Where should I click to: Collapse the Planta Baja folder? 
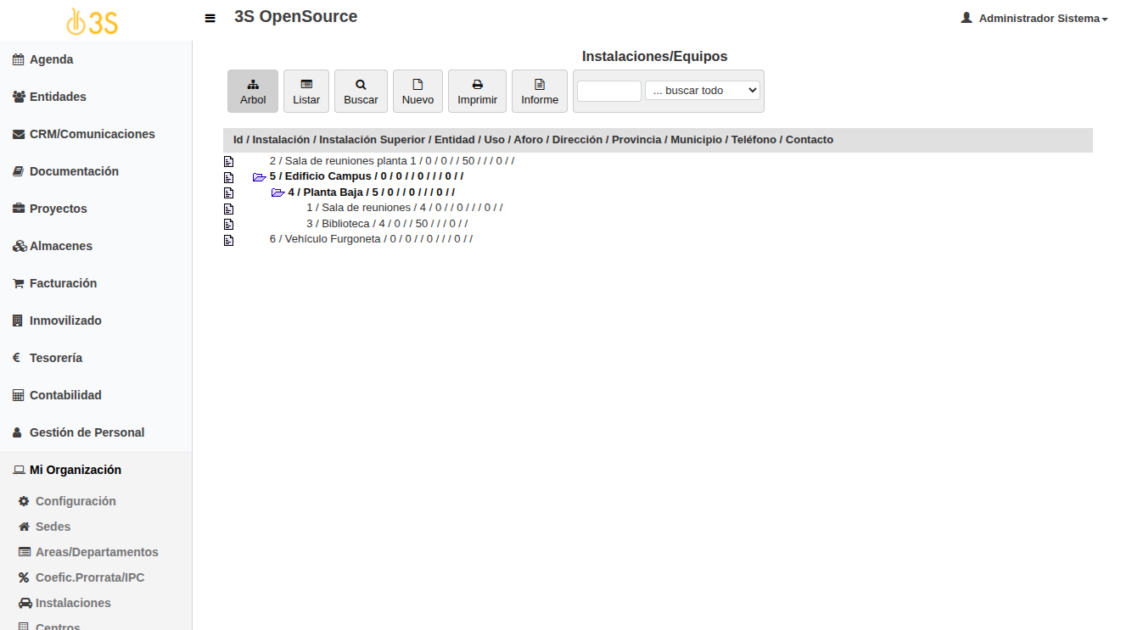coord(277,192)
